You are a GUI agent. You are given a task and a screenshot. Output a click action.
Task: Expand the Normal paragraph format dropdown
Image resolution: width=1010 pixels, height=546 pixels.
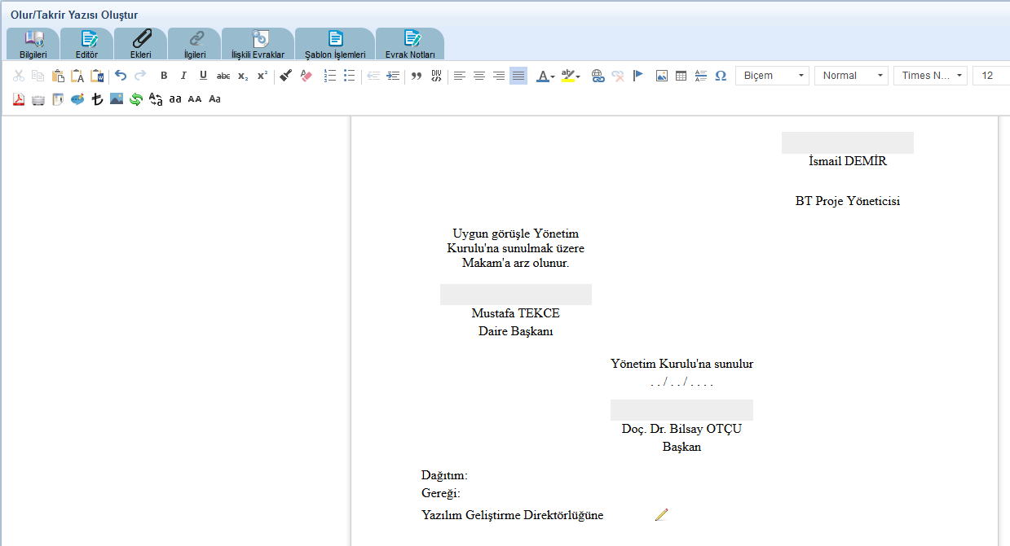(851, 76)
